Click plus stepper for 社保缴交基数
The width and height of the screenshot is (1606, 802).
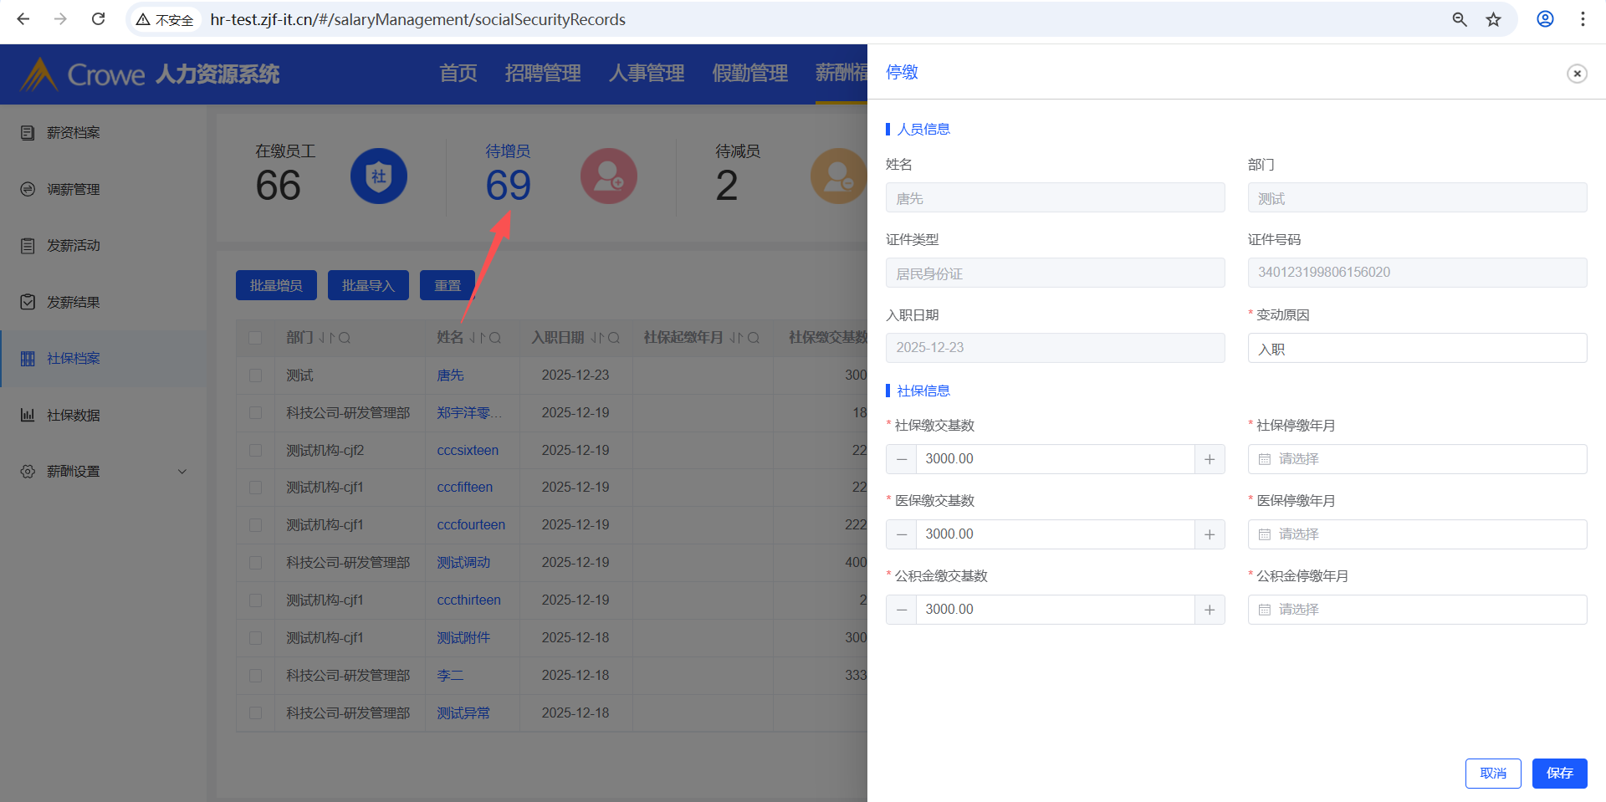(x=1210, y=459)
